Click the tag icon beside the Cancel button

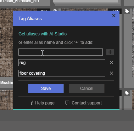pos(127,93)
